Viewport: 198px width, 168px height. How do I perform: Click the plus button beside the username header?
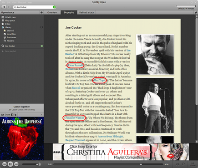coord(41,12)
